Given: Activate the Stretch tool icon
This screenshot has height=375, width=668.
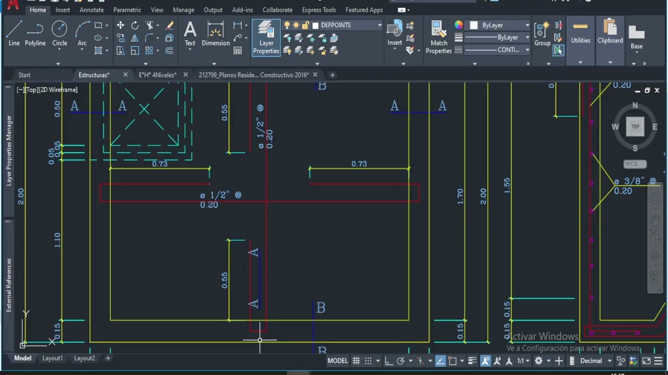Looking at the screenshot, I should pyautogui.click(x=121, y=51).
